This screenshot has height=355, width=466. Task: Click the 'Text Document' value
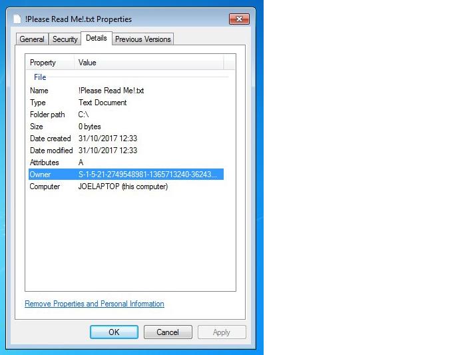point(103,103)
